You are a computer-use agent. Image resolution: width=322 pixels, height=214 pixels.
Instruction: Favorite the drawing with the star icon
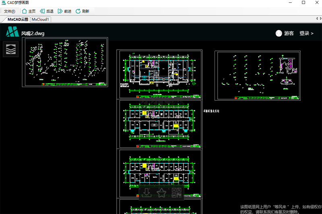pyautogui.click(x=161, y=193)
